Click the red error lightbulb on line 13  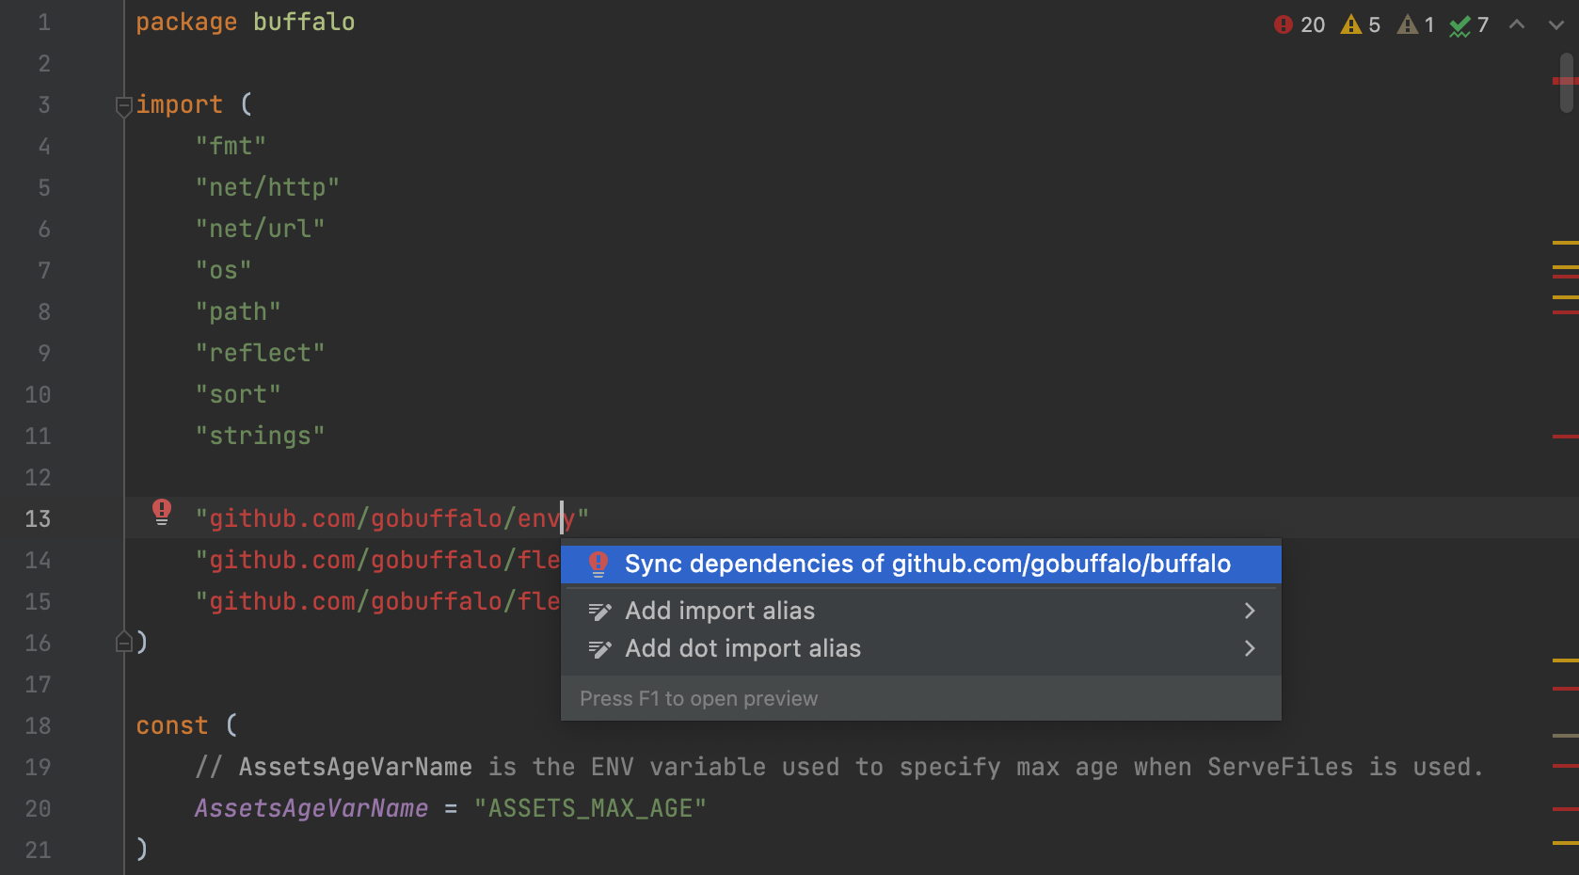(x=162, y=512)
